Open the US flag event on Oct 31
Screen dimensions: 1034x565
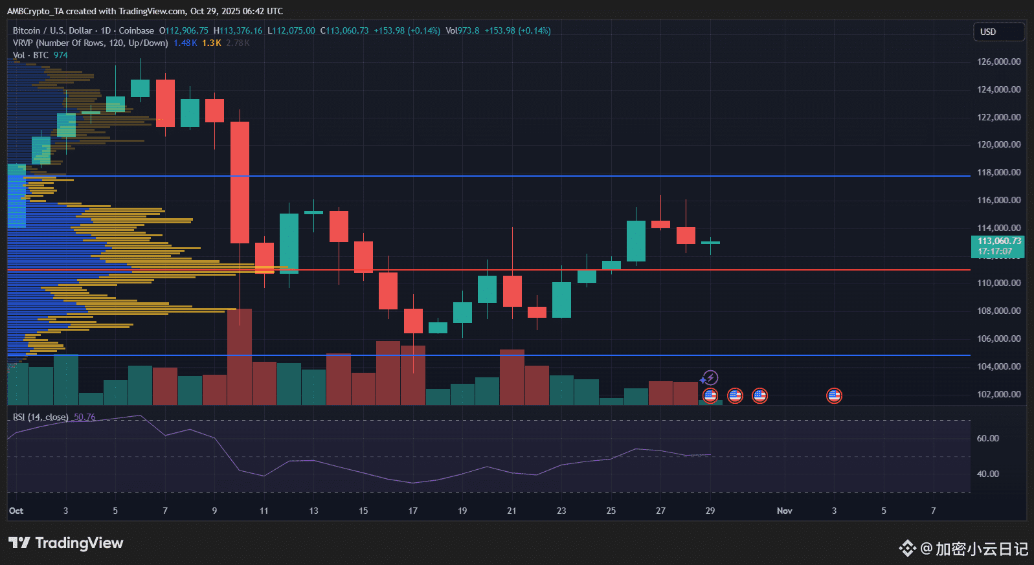759,395
